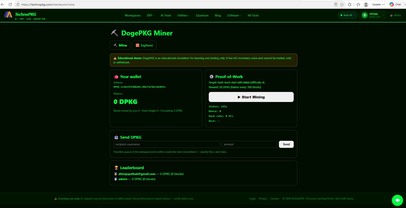Reload the page with the refresh icon
This screenshot has width=406, height=208.
pyautogui.click(x=10, y=4)
